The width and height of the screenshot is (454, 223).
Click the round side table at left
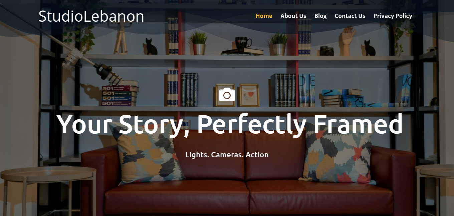pos(48,190)
